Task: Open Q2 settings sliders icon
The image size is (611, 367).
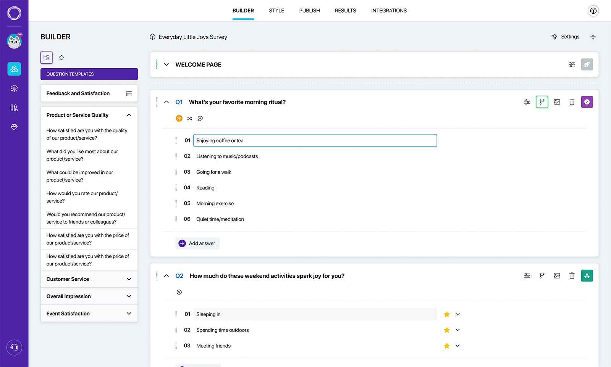Action: click(x=527, y=276)
